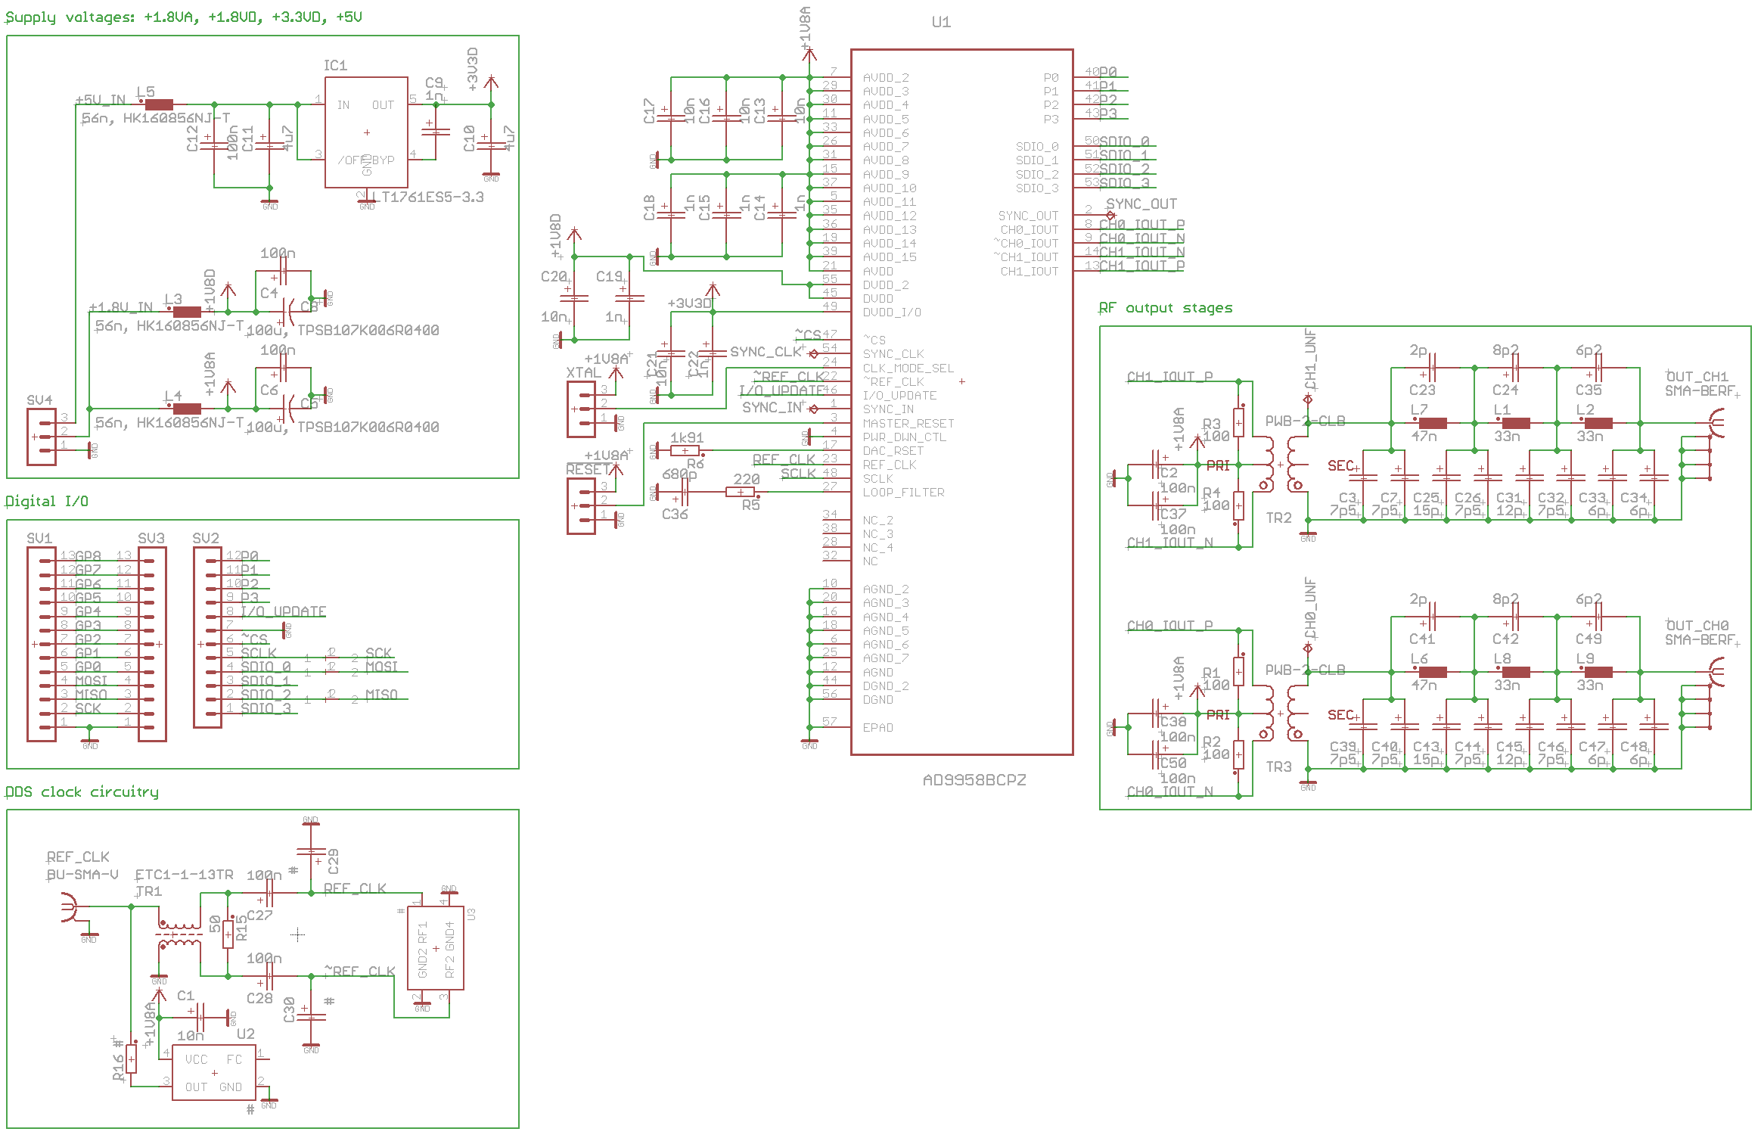This screenshot has width=1761, height=1138.
Task: Click the IC1 regulator designator
Action: [335, 65]
